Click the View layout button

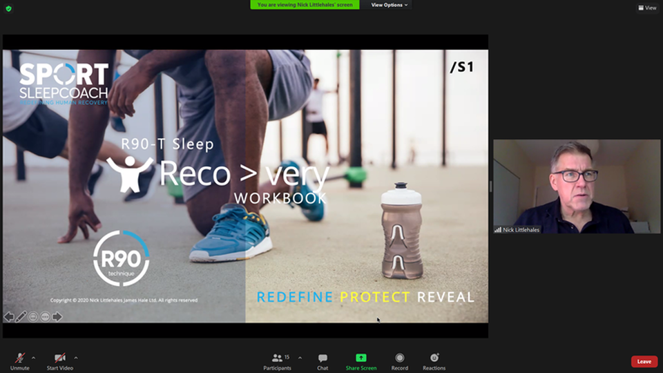click(x=647, y=8)
